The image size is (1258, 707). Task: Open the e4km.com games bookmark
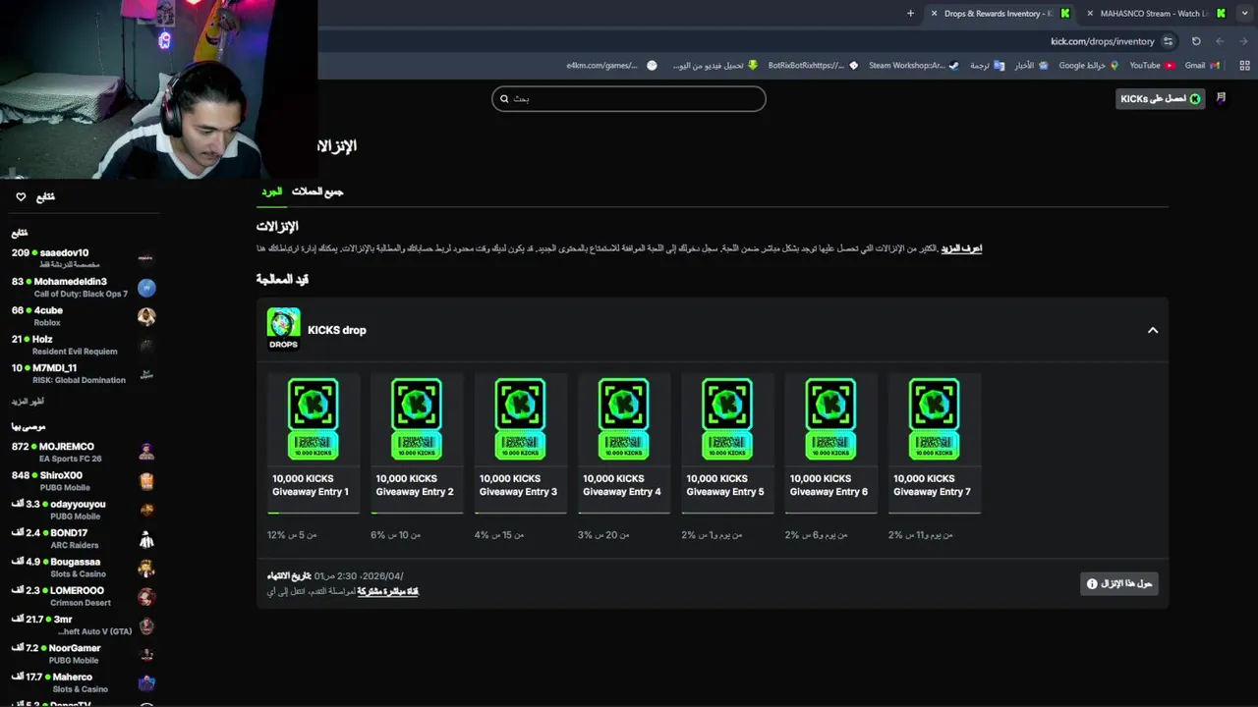point(611,66)
